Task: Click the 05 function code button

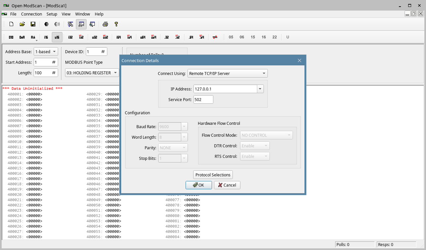Action: [231, 37]
